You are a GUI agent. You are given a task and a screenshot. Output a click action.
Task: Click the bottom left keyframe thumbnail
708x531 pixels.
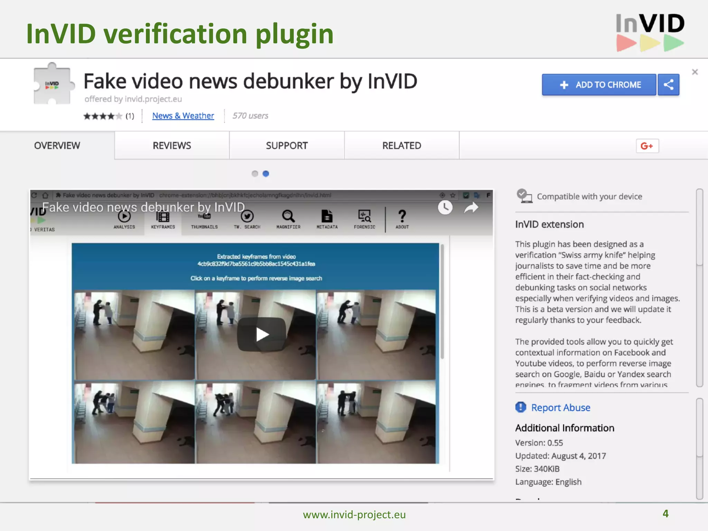coord(134,422)
